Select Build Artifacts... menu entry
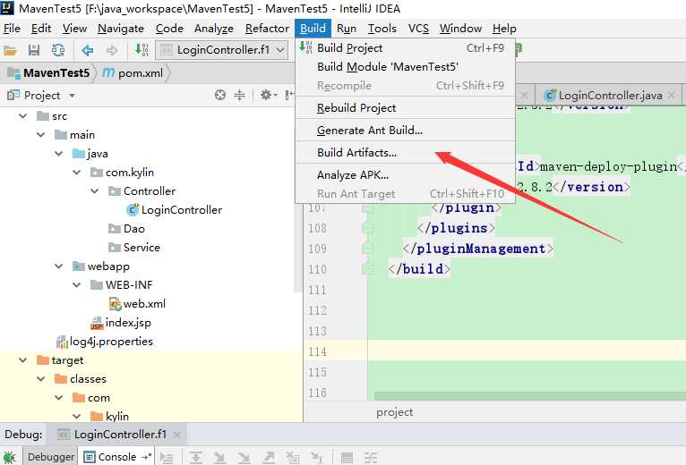Screen dimensions: 686x465 coord(405,153)
